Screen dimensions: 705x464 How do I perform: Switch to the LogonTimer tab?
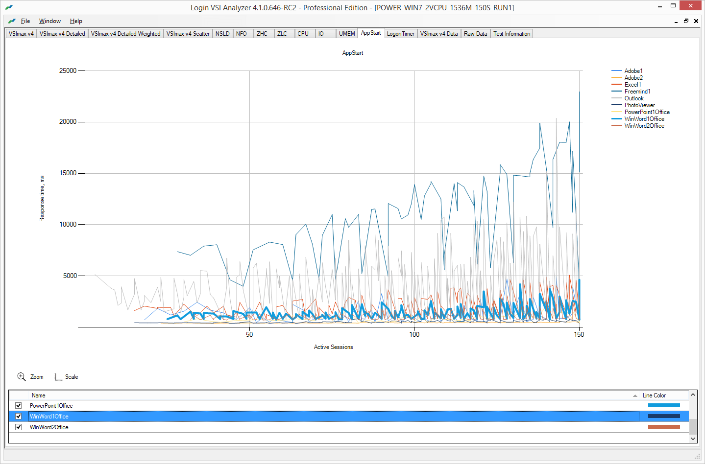(401, 33)
